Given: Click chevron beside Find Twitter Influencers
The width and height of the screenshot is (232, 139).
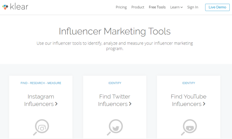Looking at the screenshot, I should tap(130, 104).
